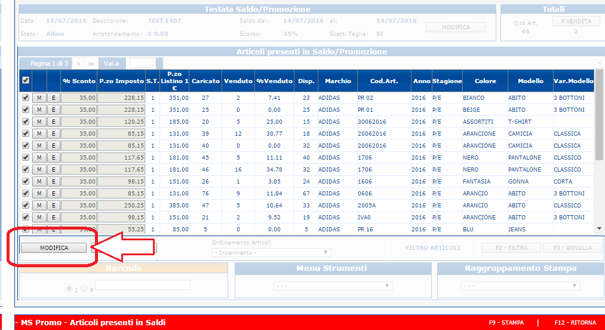Image resolution: width=605 pixels, height=330 pixels.
Task: Toggle checkbox of CAMICIA row with Caricato 39
Action: 26,134
